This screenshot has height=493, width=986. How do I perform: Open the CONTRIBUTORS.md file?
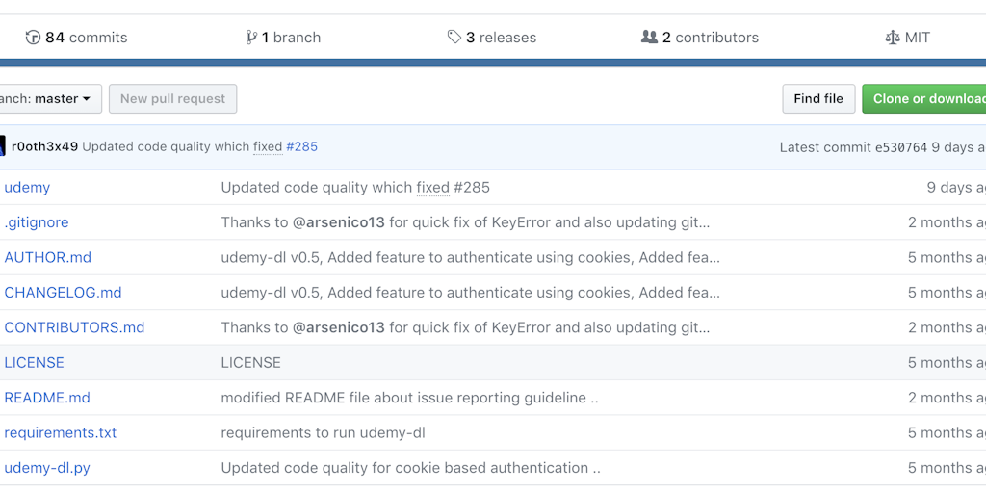click(74, 327)
